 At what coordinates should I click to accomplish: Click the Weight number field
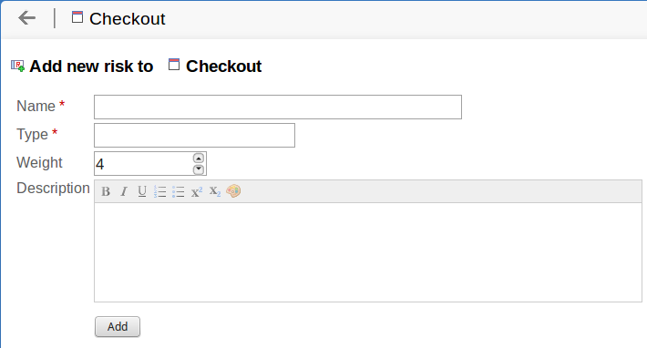pos(144,164)
